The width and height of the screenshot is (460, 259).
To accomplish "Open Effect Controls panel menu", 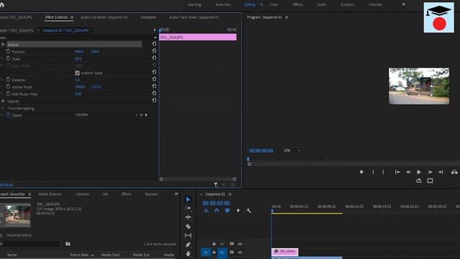I will (72, 17).
